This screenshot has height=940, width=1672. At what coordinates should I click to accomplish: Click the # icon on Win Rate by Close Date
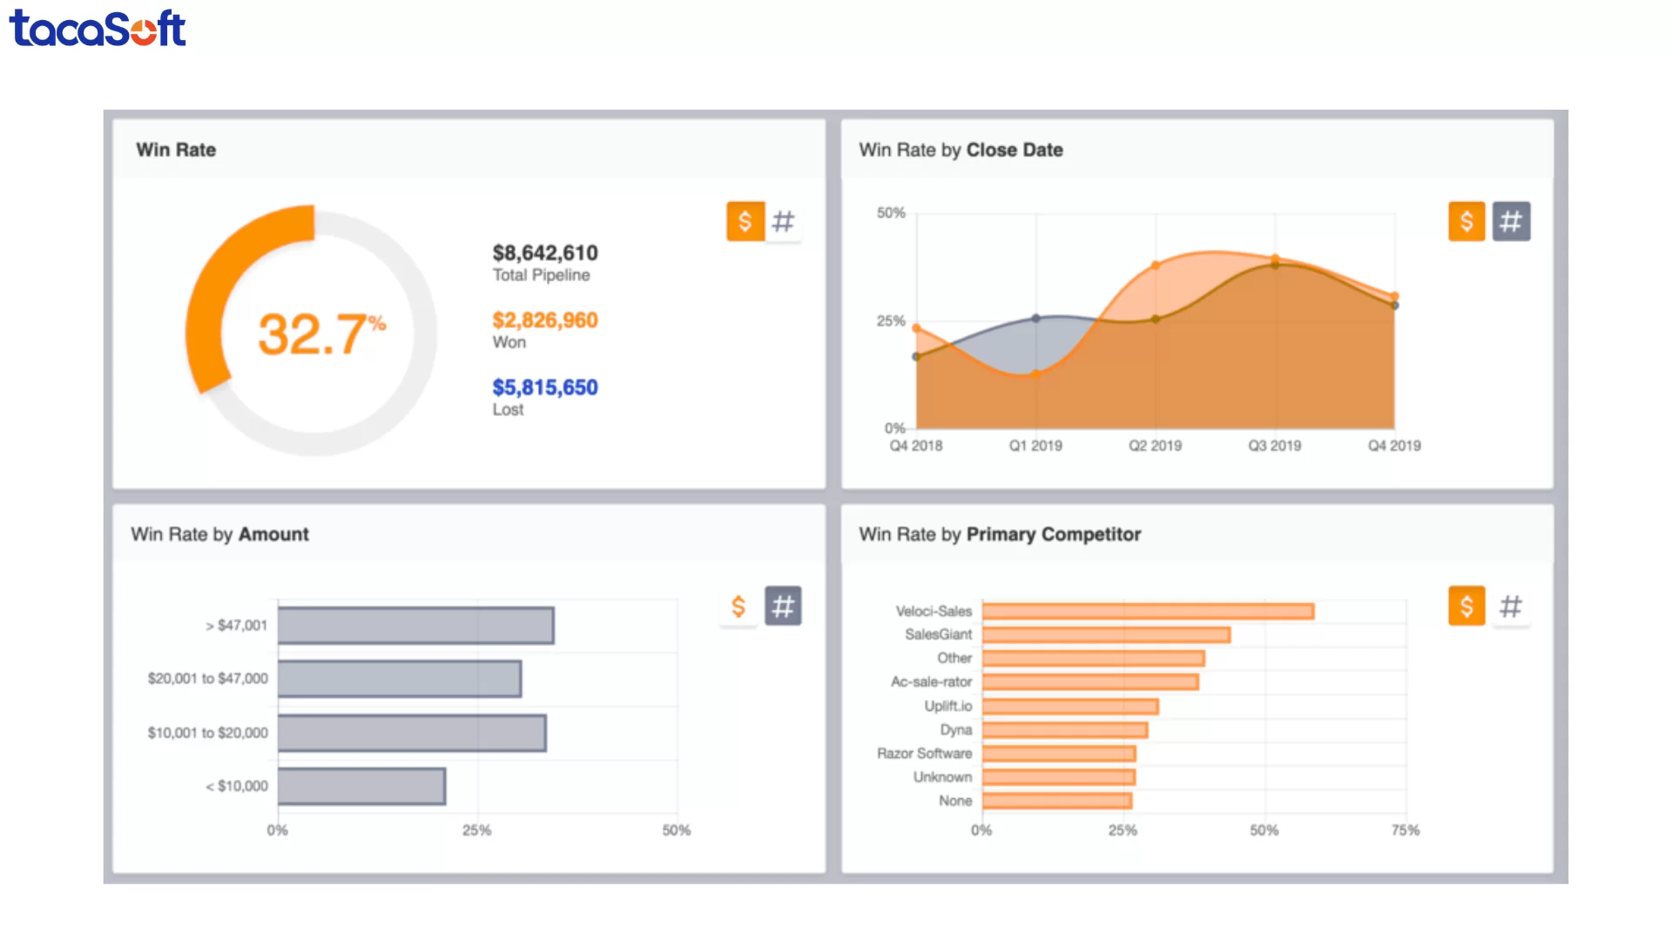click(1512, 221)
